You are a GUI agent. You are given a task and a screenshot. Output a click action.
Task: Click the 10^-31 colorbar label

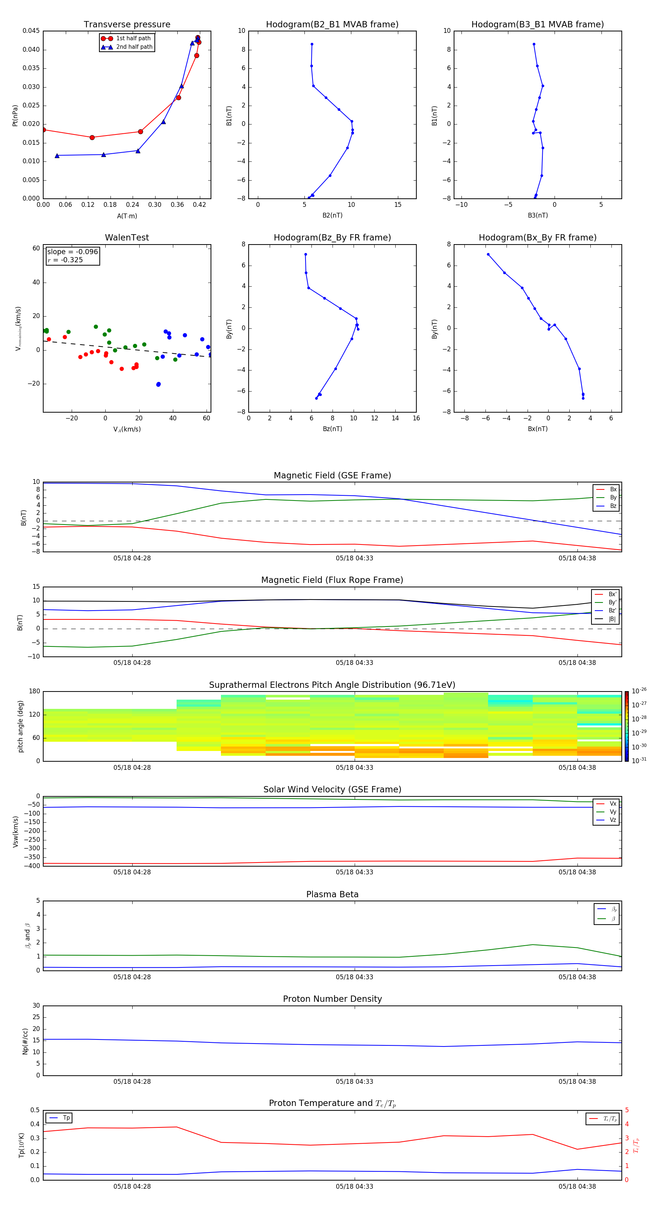tap(639, 761)
